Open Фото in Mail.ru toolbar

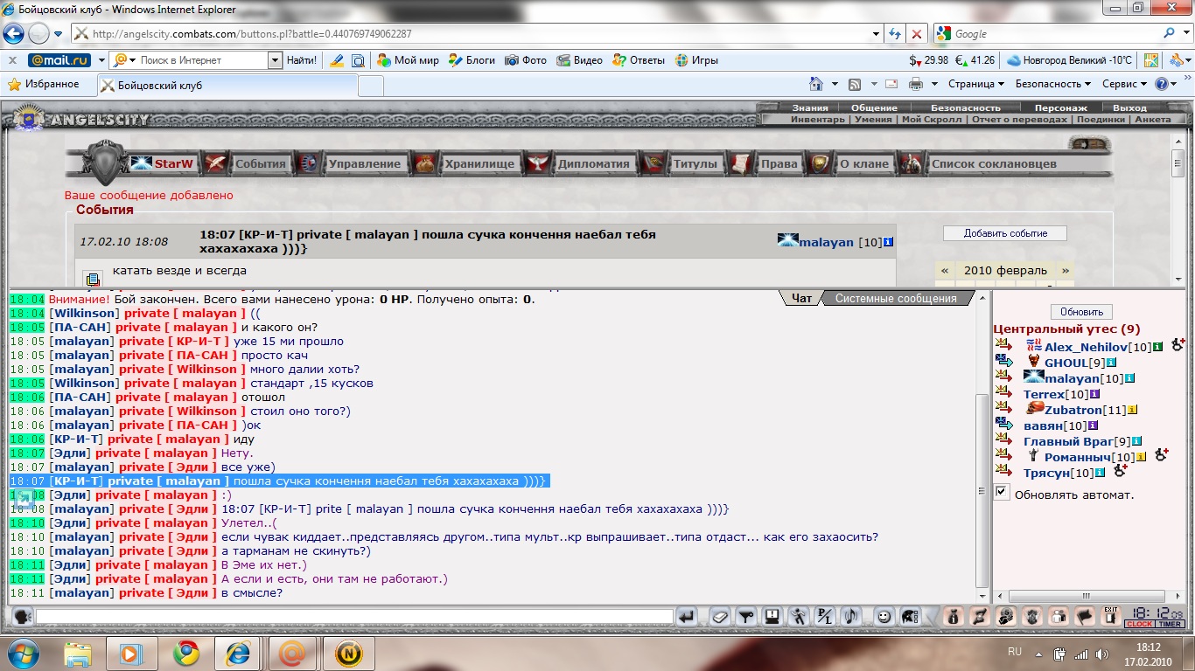click(526, 60)
